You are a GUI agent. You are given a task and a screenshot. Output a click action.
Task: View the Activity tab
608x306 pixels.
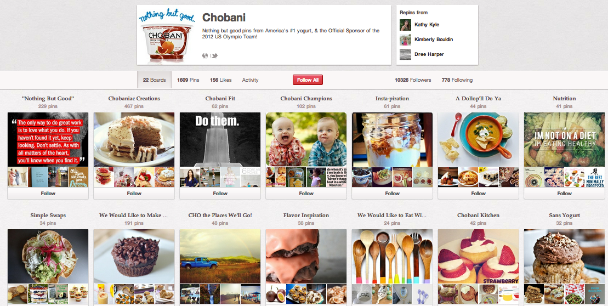click(x=250, y=80)
